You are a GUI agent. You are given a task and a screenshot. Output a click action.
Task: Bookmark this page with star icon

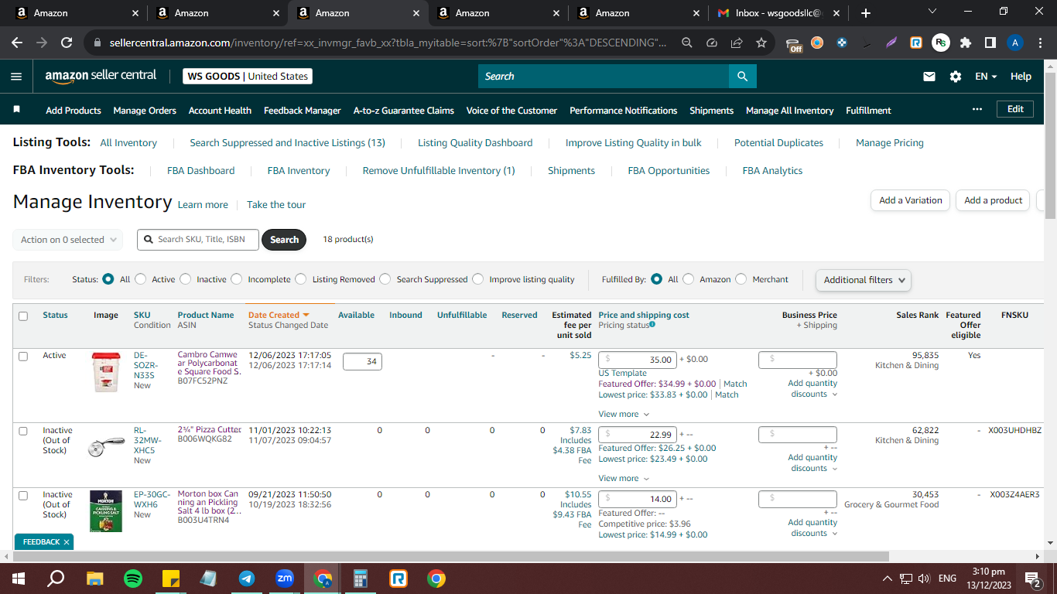[761, 43]
